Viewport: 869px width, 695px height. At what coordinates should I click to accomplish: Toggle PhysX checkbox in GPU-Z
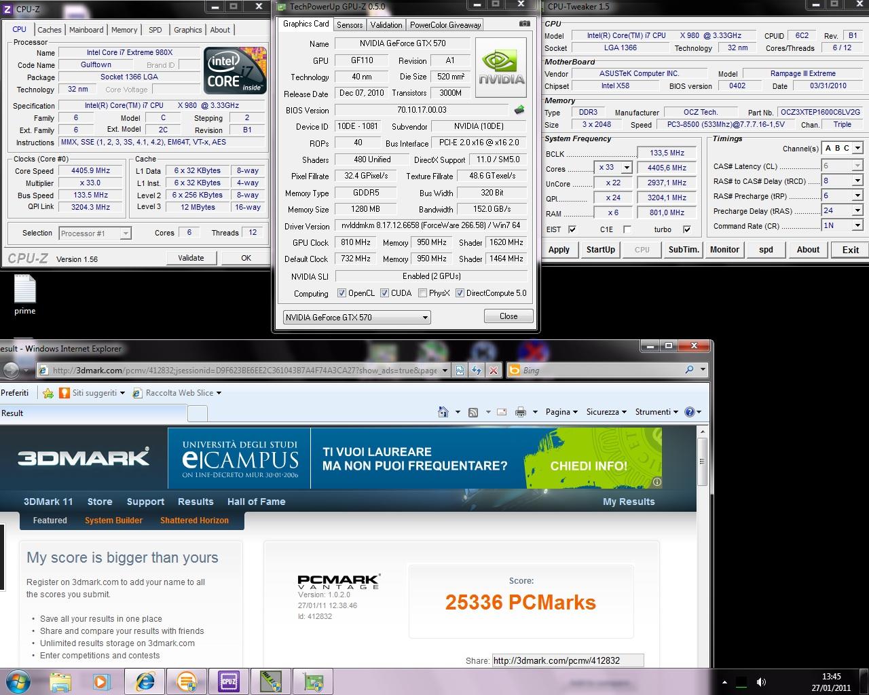[x=422, y=293]
